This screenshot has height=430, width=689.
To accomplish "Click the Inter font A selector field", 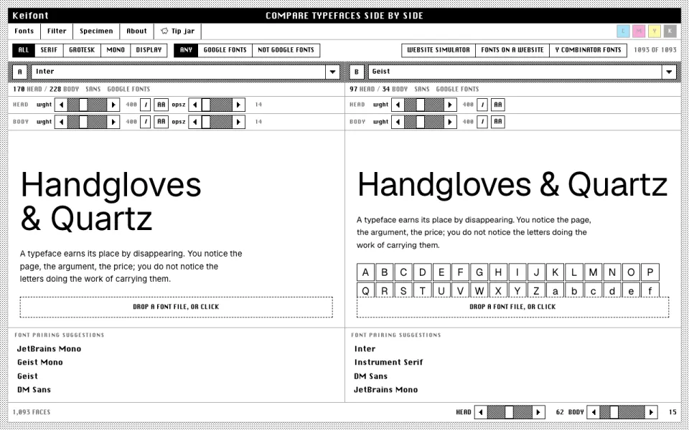I will point(179,72).
